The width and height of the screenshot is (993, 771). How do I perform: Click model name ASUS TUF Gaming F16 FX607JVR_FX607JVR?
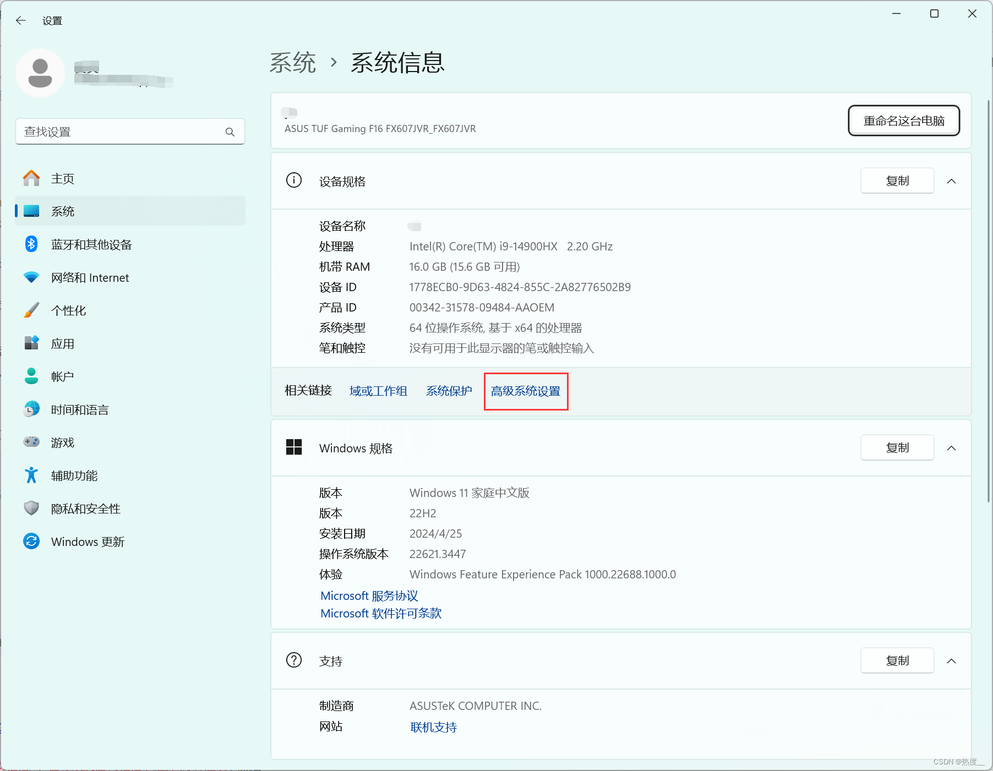(x=380, y=129)
